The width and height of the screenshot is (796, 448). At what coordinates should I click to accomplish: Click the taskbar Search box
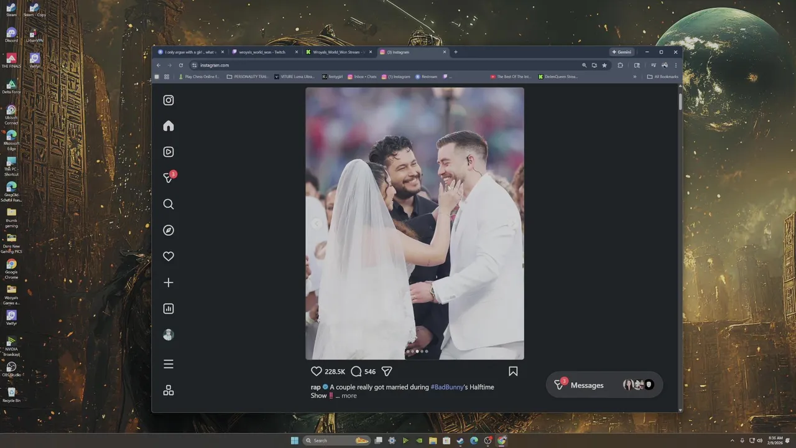[x=336, y=441]
